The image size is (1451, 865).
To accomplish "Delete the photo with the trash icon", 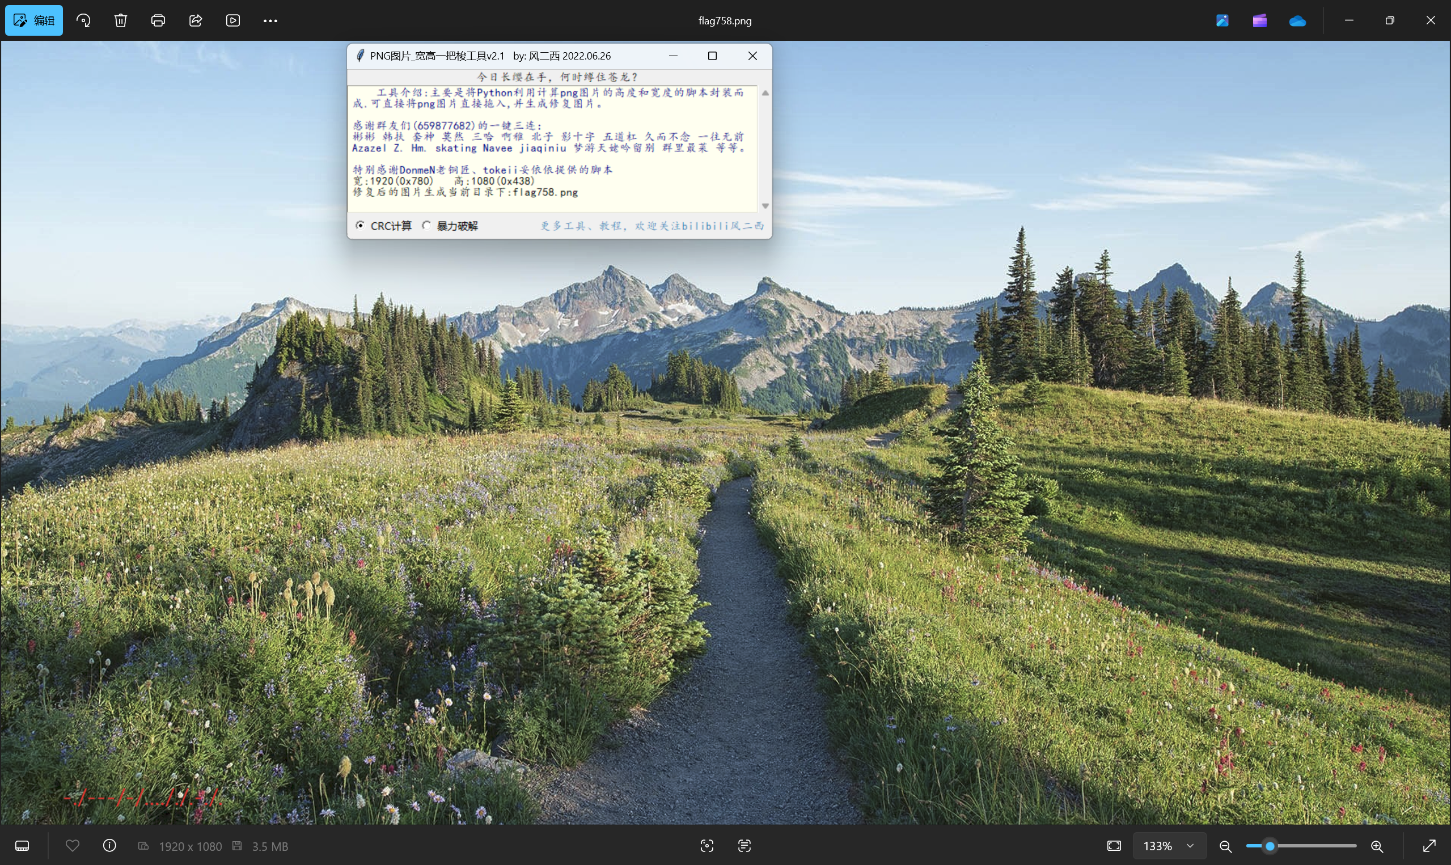I will [121, 20].
